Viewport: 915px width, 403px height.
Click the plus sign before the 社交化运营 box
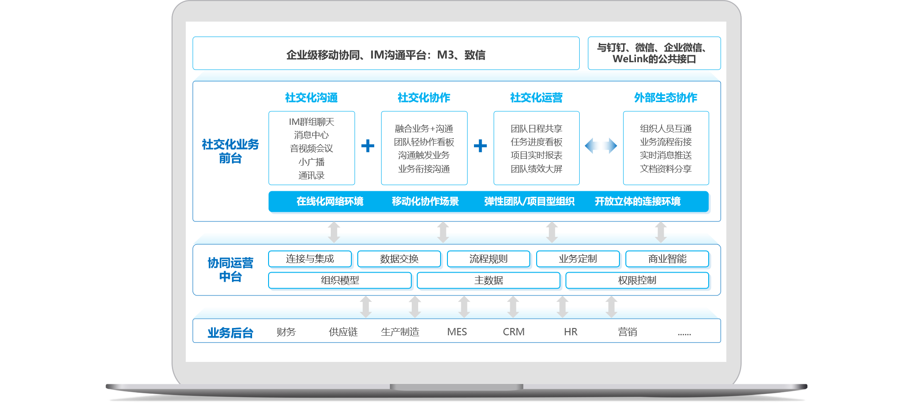[x=480, y=146]
